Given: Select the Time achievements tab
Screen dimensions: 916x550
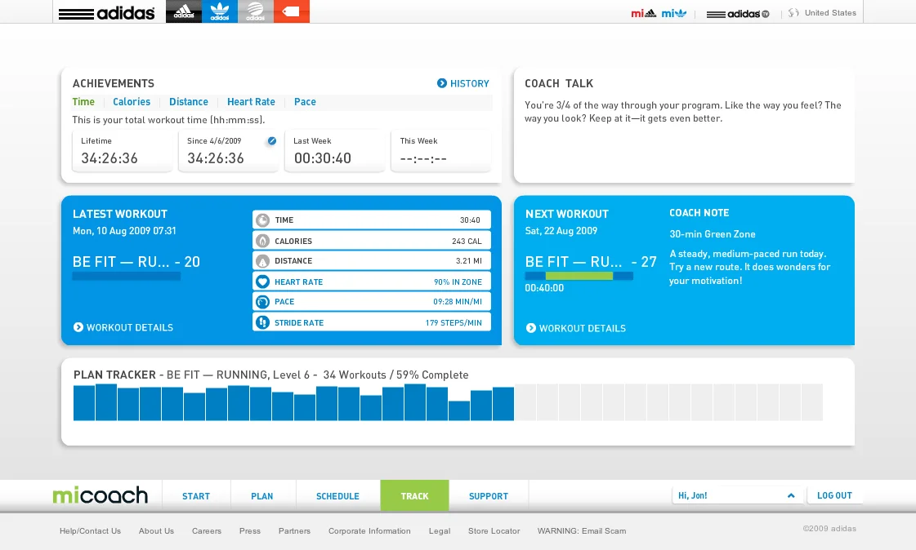Looking at the screenshot, I should tap(83, 101).
